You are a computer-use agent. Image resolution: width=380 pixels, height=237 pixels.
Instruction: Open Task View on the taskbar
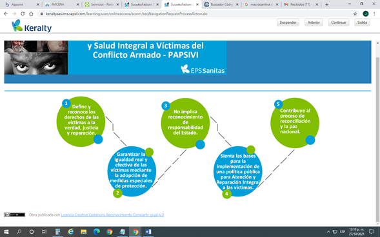point(44,232)
